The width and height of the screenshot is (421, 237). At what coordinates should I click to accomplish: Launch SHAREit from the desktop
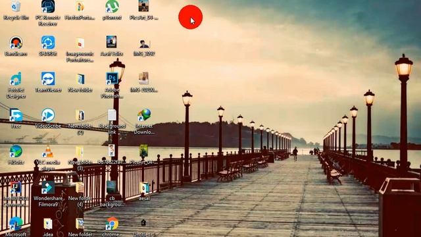point(48,43)
